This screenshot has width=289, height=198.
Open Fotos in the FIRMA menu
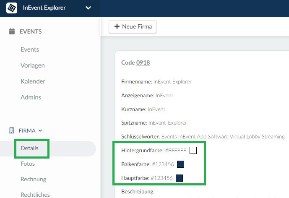tap(28, 164)
